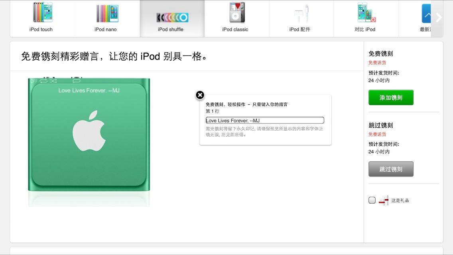Select the iPod nano product icon
This screenshot has width=453, height=255.
coord(107,14)
